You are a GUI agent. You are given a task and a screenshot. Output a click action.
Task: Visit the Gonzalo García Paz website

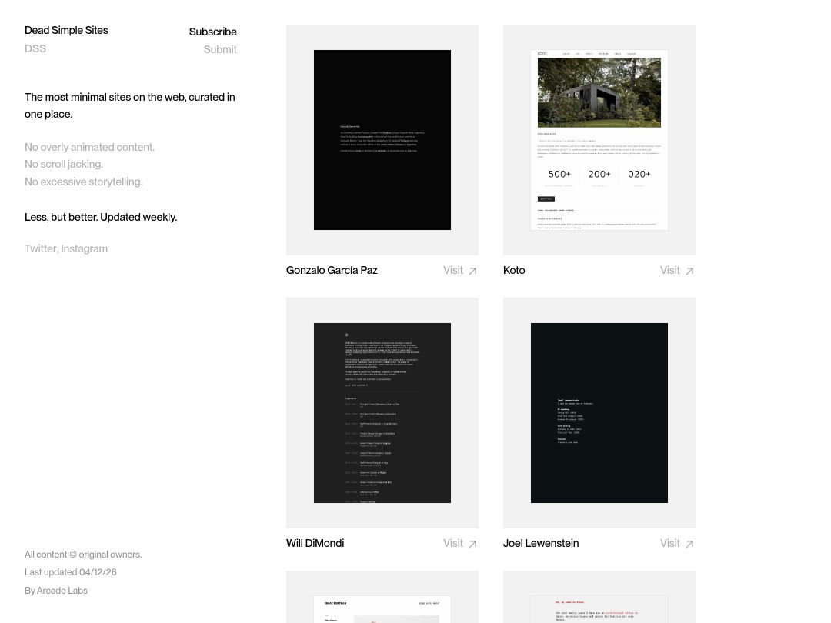click(452, 270)
